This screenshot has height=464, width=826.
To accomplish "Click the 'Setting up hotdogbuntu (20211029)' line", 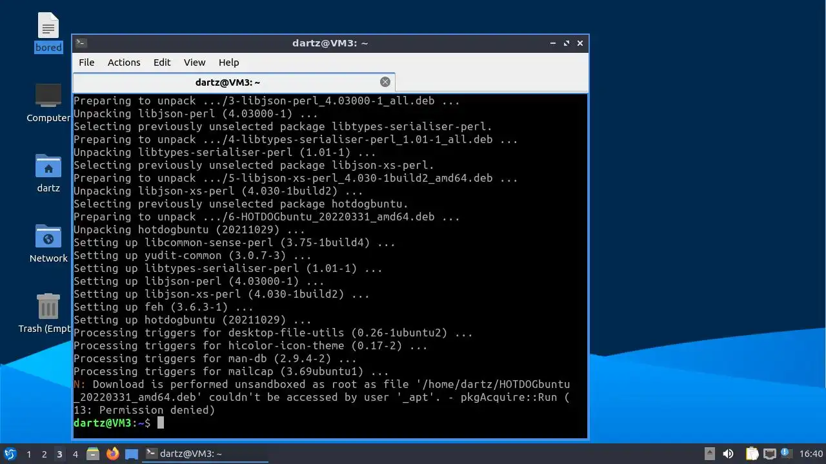I will [x=192, y=320].
